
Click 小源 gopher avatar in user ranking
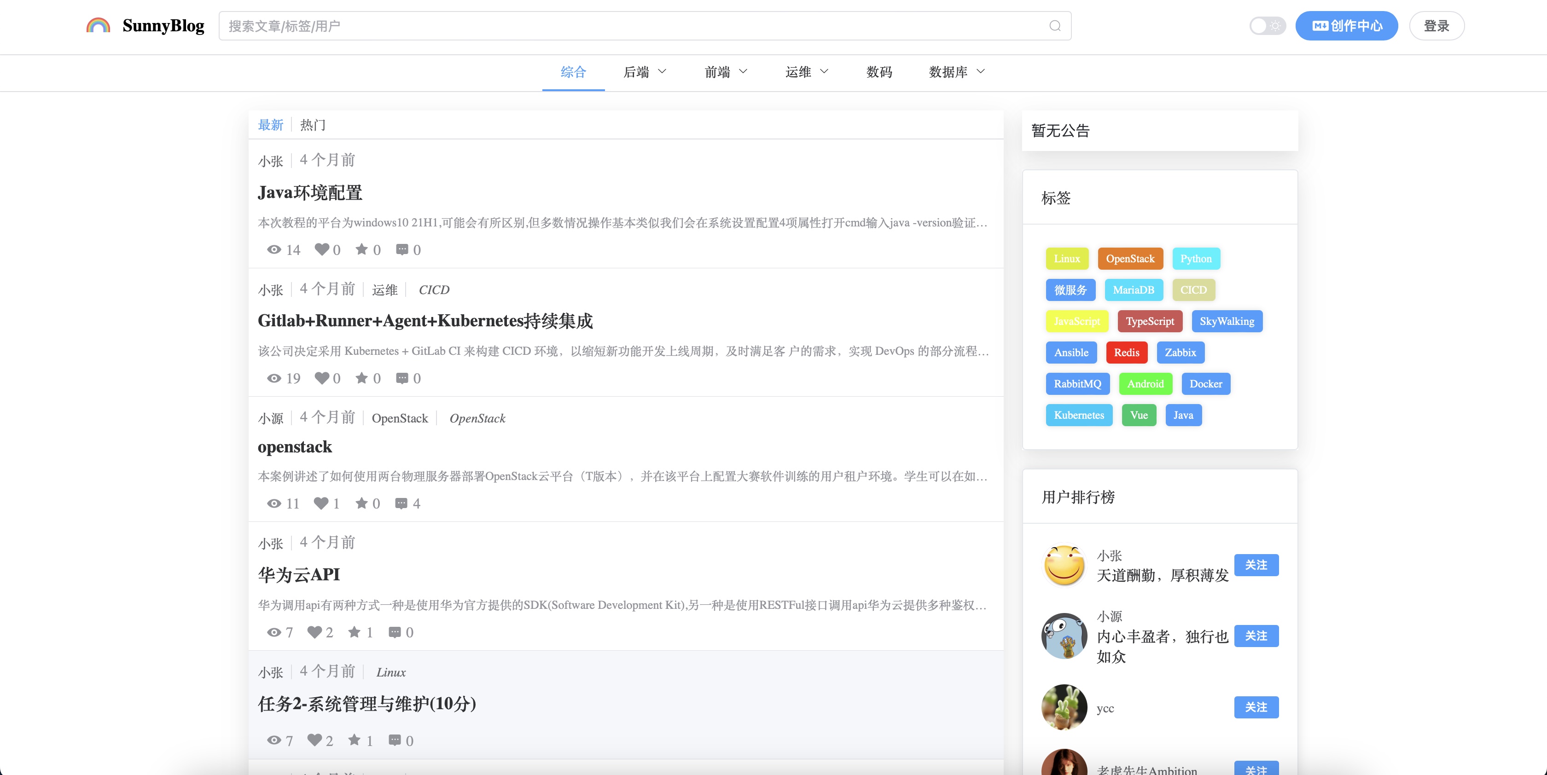pyautogui.click(x=1064, y=636)
